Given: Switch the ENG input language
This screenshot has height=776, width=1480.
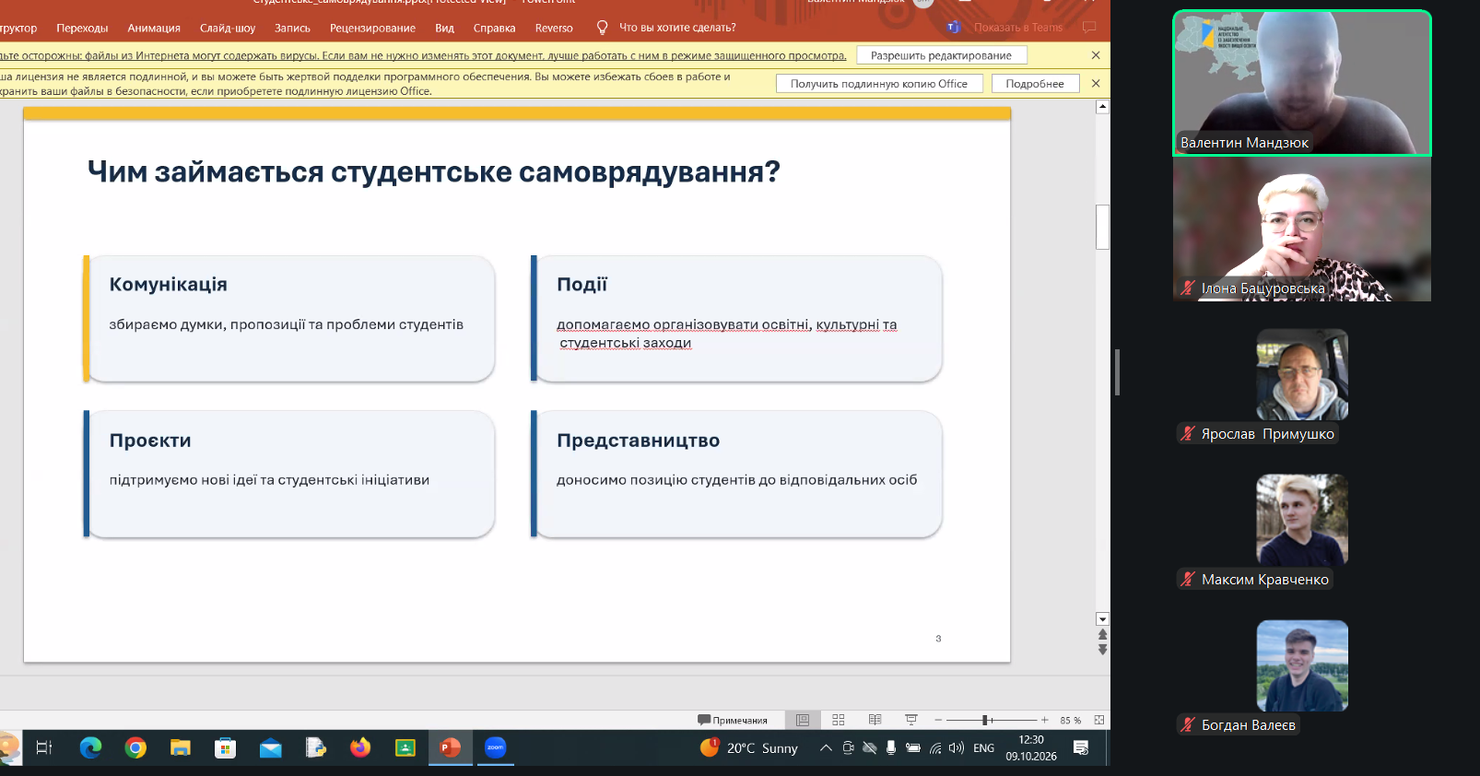Looking at the screenshot, I should point(984,748).
